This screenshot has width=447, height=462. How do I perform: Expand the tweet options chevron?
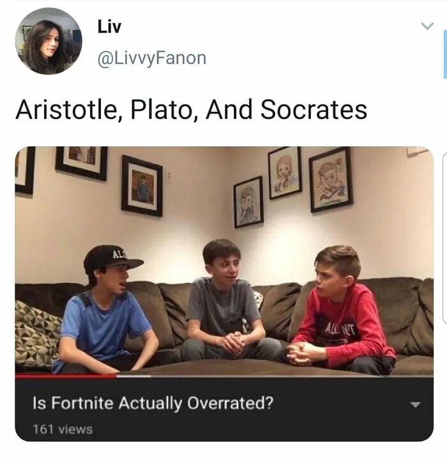[x=427, y=26]
